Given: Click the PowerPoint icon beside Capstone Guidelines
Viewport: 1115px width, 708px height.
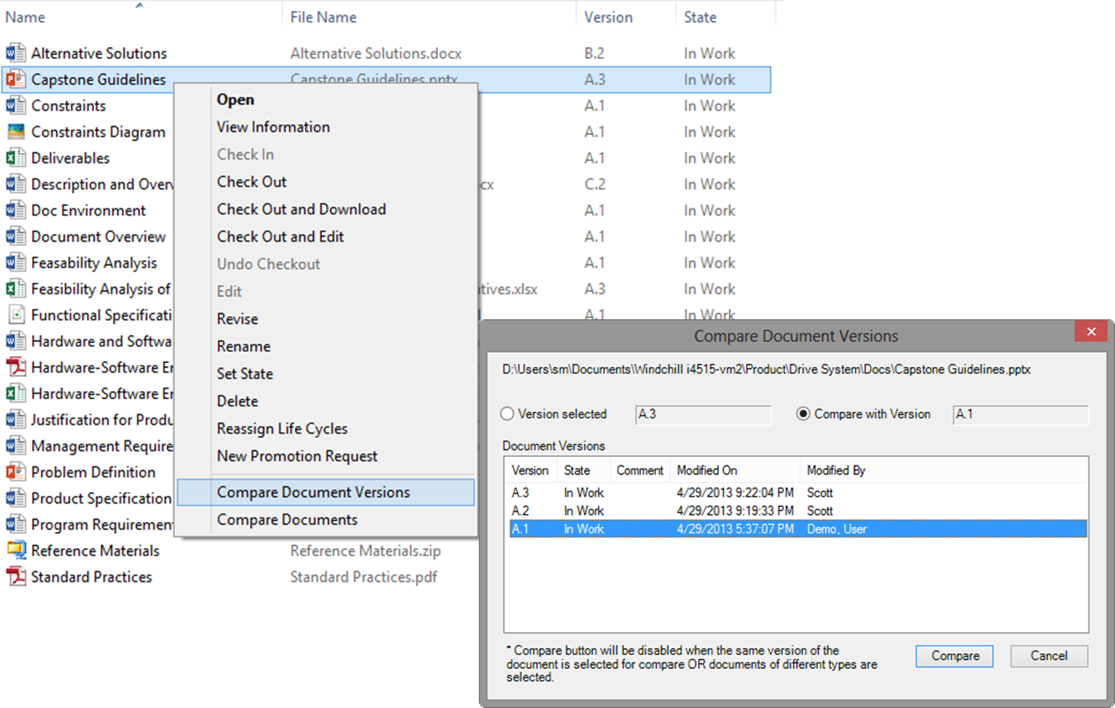Looking at the screenshot, I should point(16,79).
